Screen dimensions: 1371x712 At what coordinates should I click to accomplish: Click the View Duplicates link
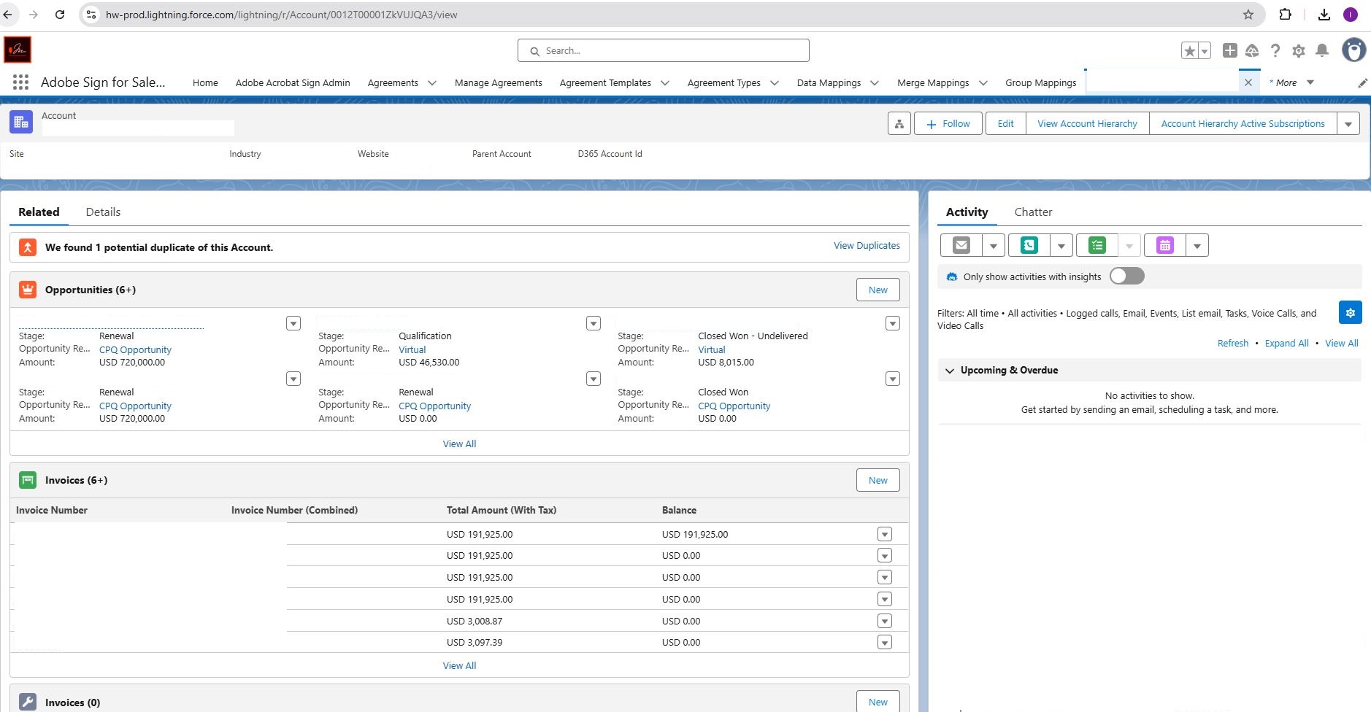pos(867,246)
